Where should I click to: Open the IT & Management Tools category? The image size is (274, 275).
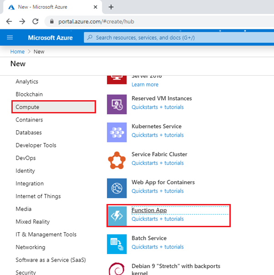tap(46, 234)
